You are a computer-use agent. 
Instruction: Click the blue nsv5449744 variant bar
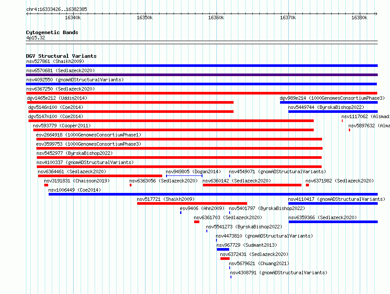[333, 112]
